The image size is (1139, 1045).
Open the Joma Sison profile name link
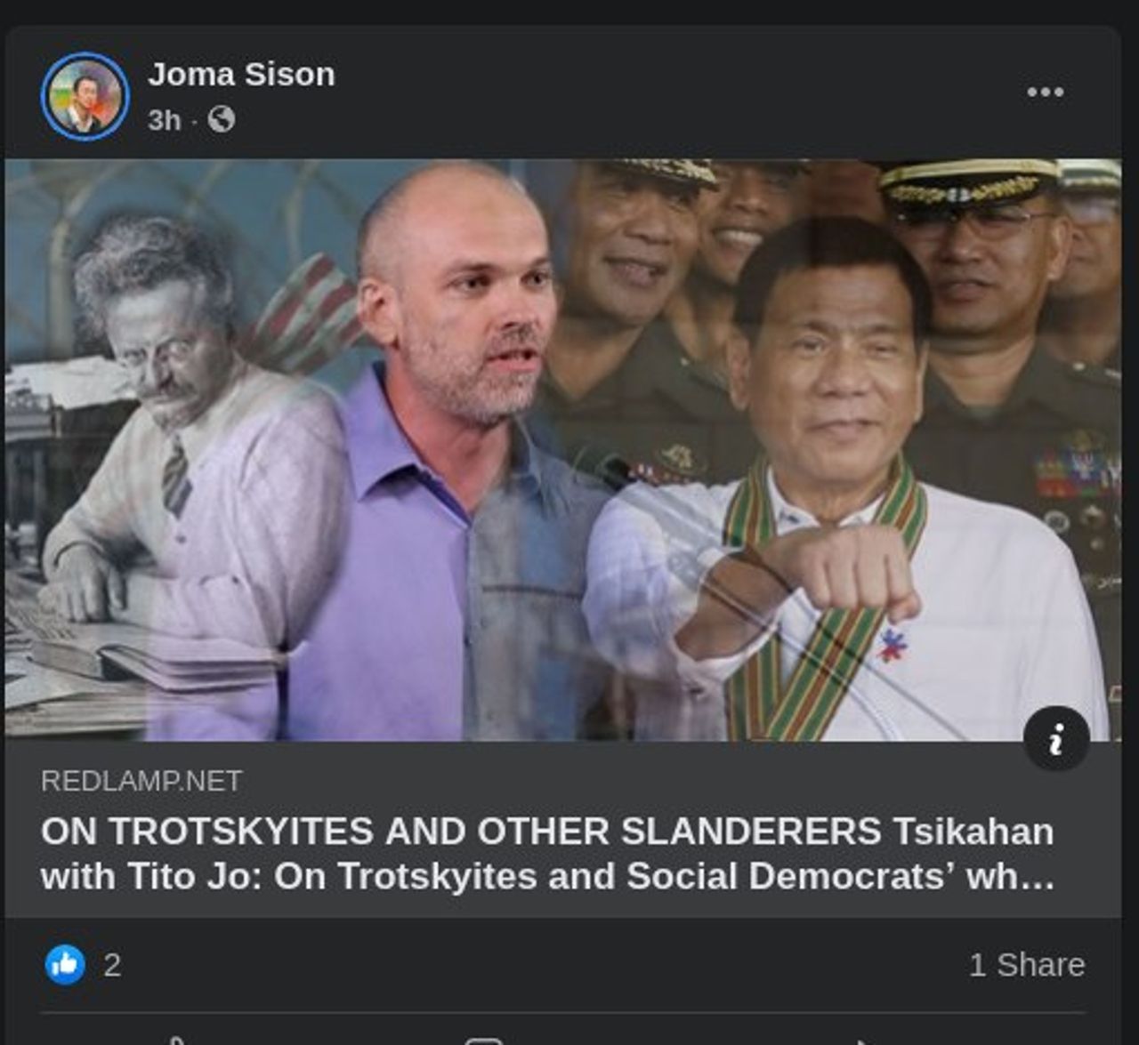click(x=241, y=75)
